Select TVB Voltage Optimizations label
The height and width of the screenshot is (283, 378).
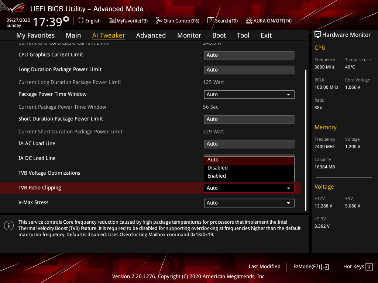tap(49, 173)
